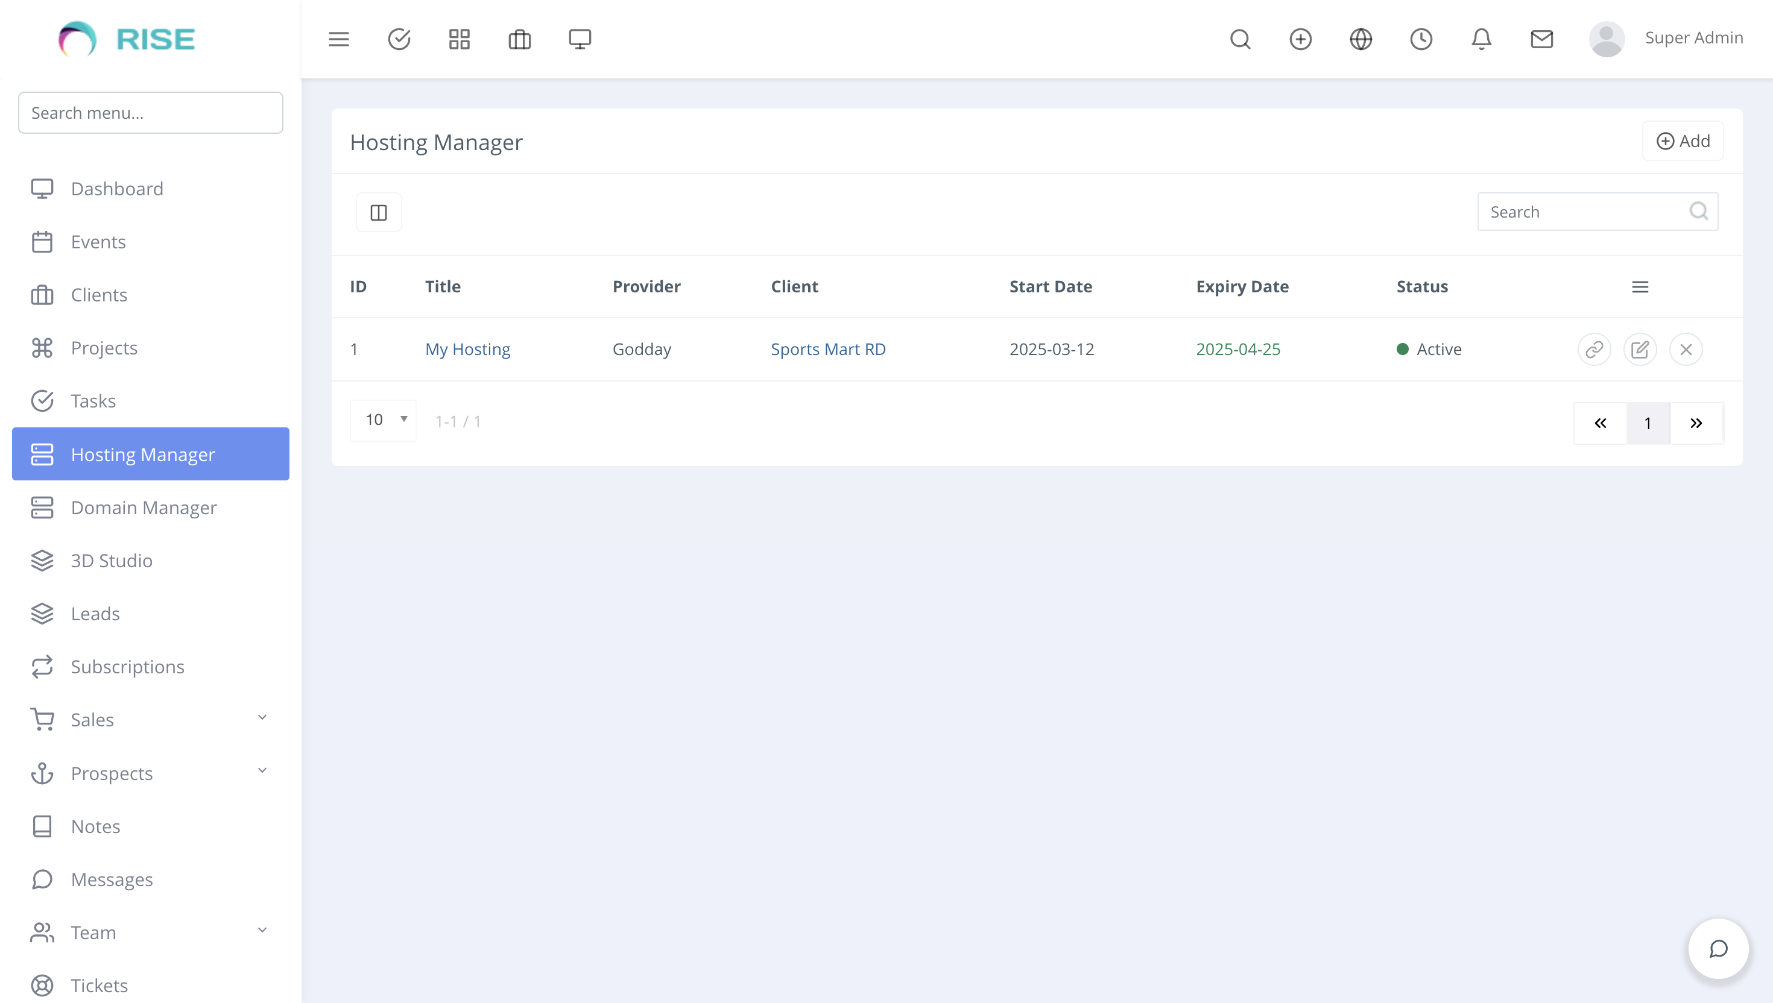The height and width of the screenshot is (1003, 1773).
Task: Delete the hosting record with the X icon
Action: click(x=1686, y=349)
